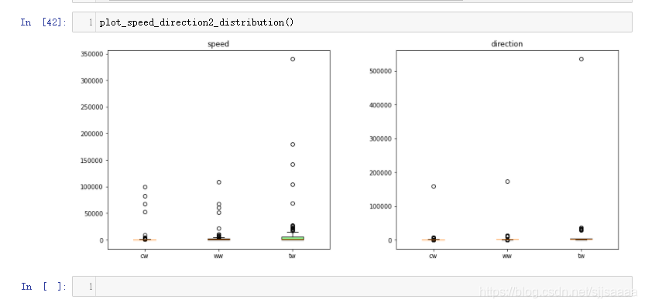Click the 'ww' x-axis label in speed plot
Image resolution: width=645 pixels, height=306 pixels.
click(x=219, y=256)
